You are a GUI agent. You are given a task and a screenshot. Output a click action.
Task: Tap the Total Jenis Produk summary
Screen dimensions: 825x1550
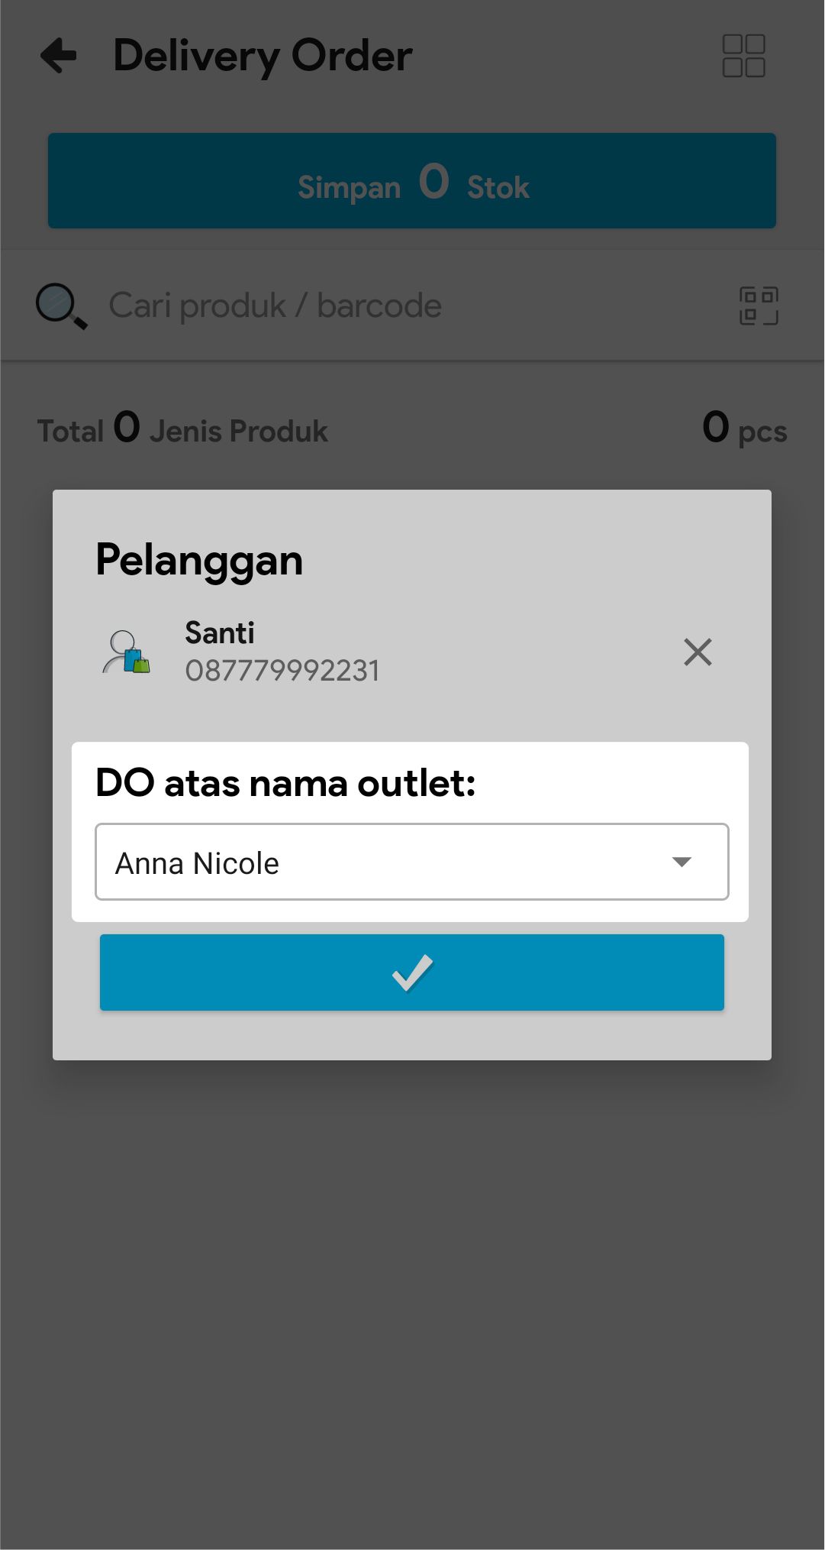(x=182, y=430)
